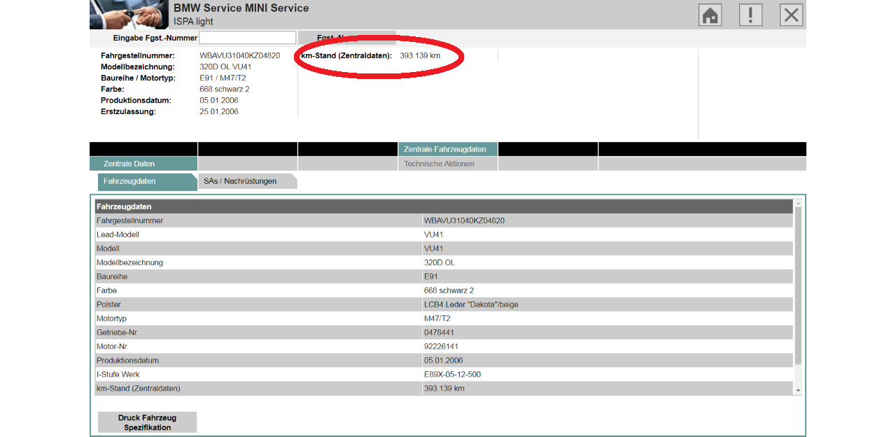This screenshot has height=437, width=896.
Task: Click Druck Fahrzeug Spezifikation button
Action: pos(147,422)
